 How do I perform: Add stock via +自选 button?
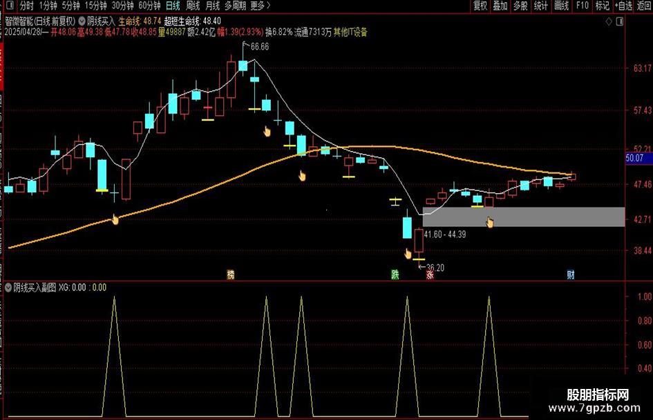[623, 6]
